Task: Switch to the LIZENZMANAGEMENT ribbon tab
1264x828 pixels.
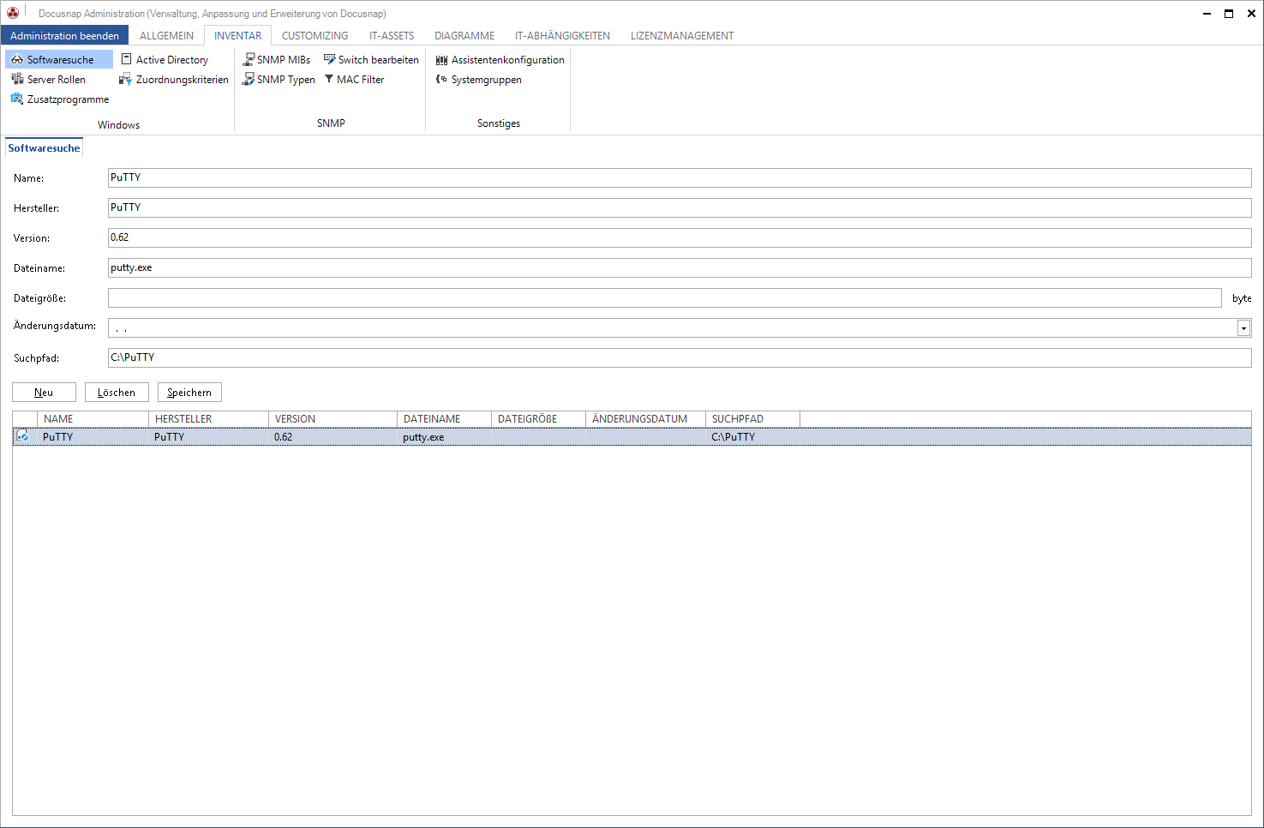Action: (682, 35)
